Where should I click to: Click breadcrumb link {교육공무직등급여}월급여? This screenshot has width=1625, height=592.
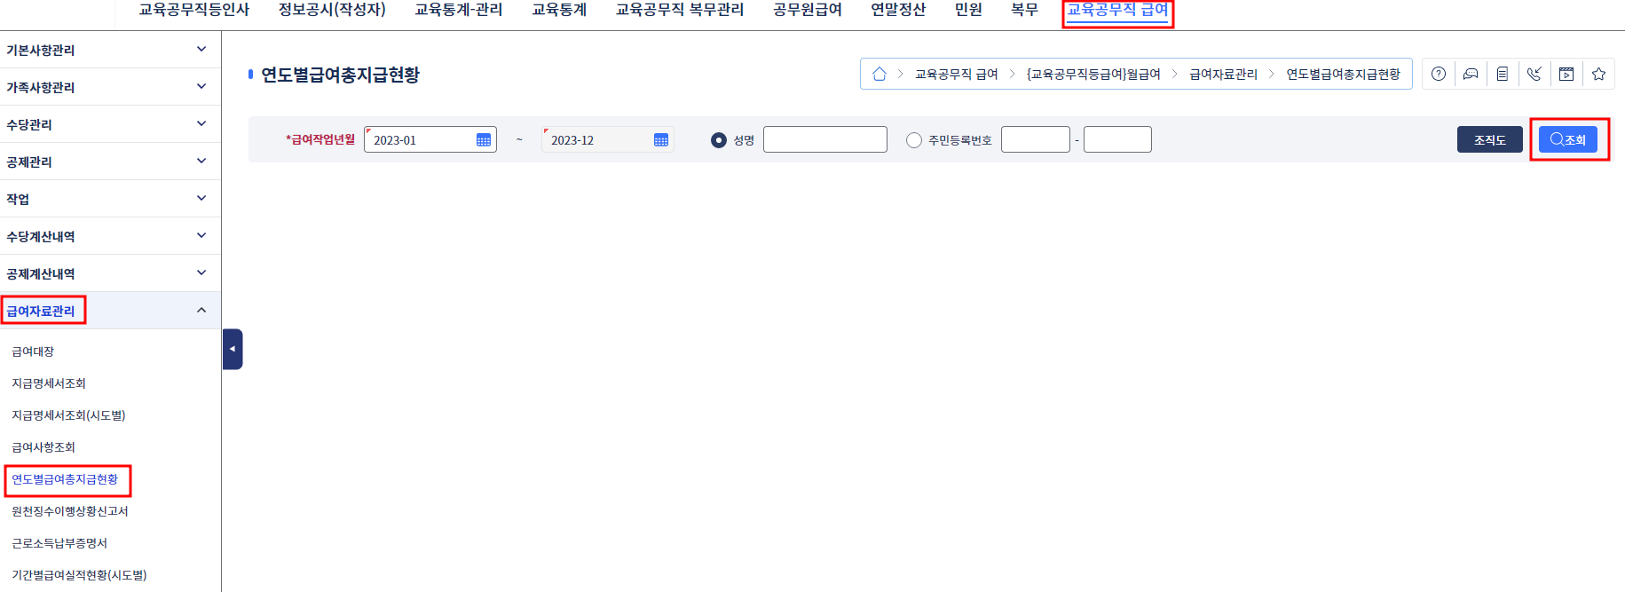[x=1093, y=74]
